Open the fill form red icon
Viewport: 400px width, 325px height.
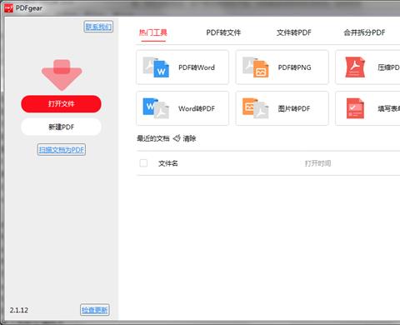355,108
